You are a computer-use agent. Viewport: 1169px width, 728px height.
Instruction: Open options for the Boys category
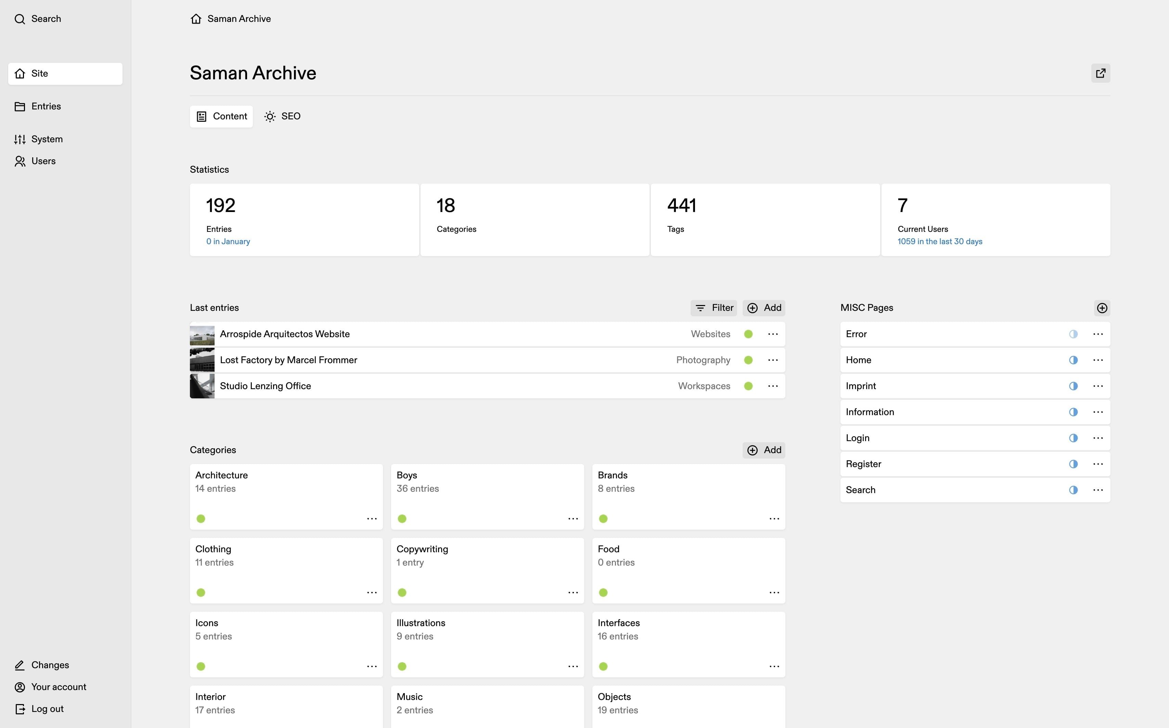tap(573, 518)
